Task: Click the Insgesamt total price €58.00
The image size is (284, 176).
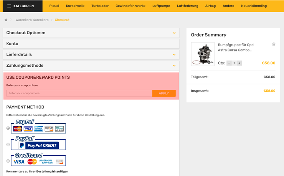Action: tap(269, 91)
